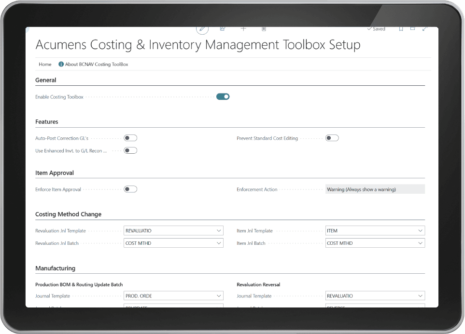The height and width of the screenshot is (334, 465).
Task: Open page in new window icon
Action: pyautogui.click(x=412, y=28)
